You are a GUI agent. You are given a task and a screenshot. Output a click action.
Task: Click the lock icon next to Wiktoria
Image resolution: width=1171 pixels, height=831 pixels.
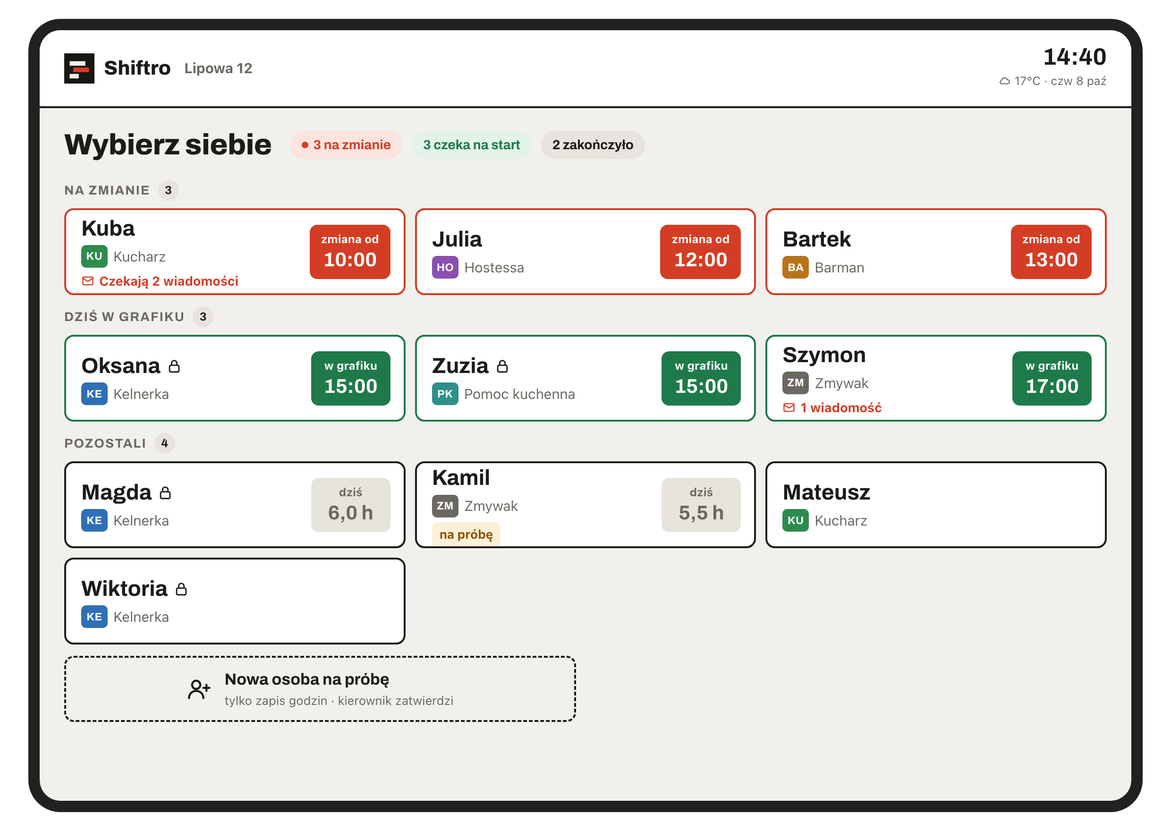[x=181, y=589]
